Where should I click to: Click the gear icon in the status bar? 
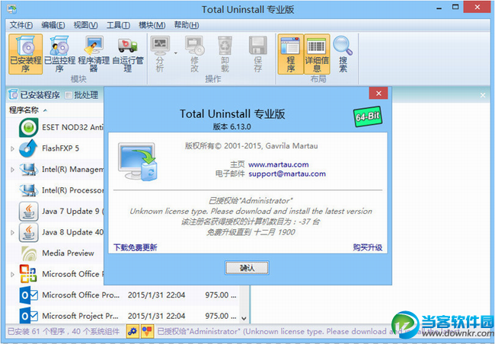pos(133,331)
